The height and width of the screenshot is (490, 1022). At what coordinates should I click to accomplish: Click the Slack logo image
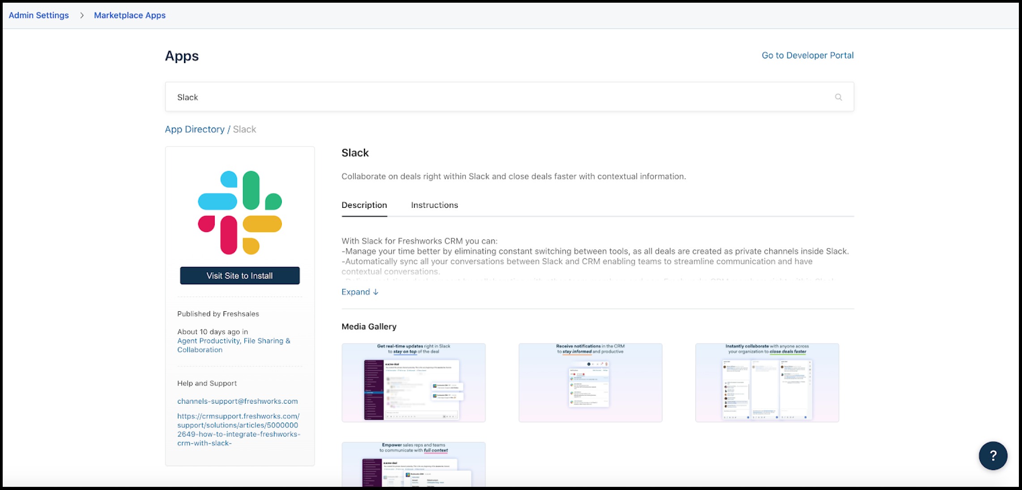240,212
